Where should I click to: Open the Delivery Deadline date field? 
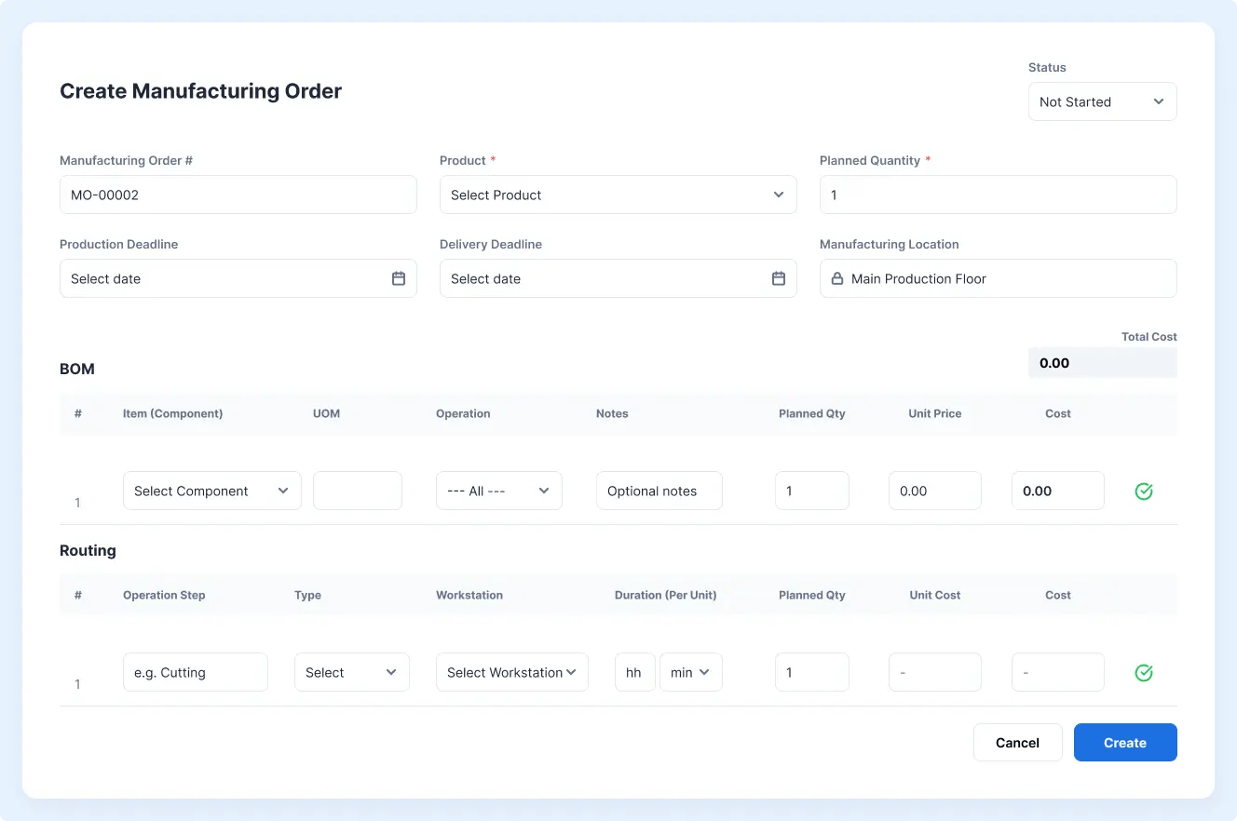(x=618, y=278)
